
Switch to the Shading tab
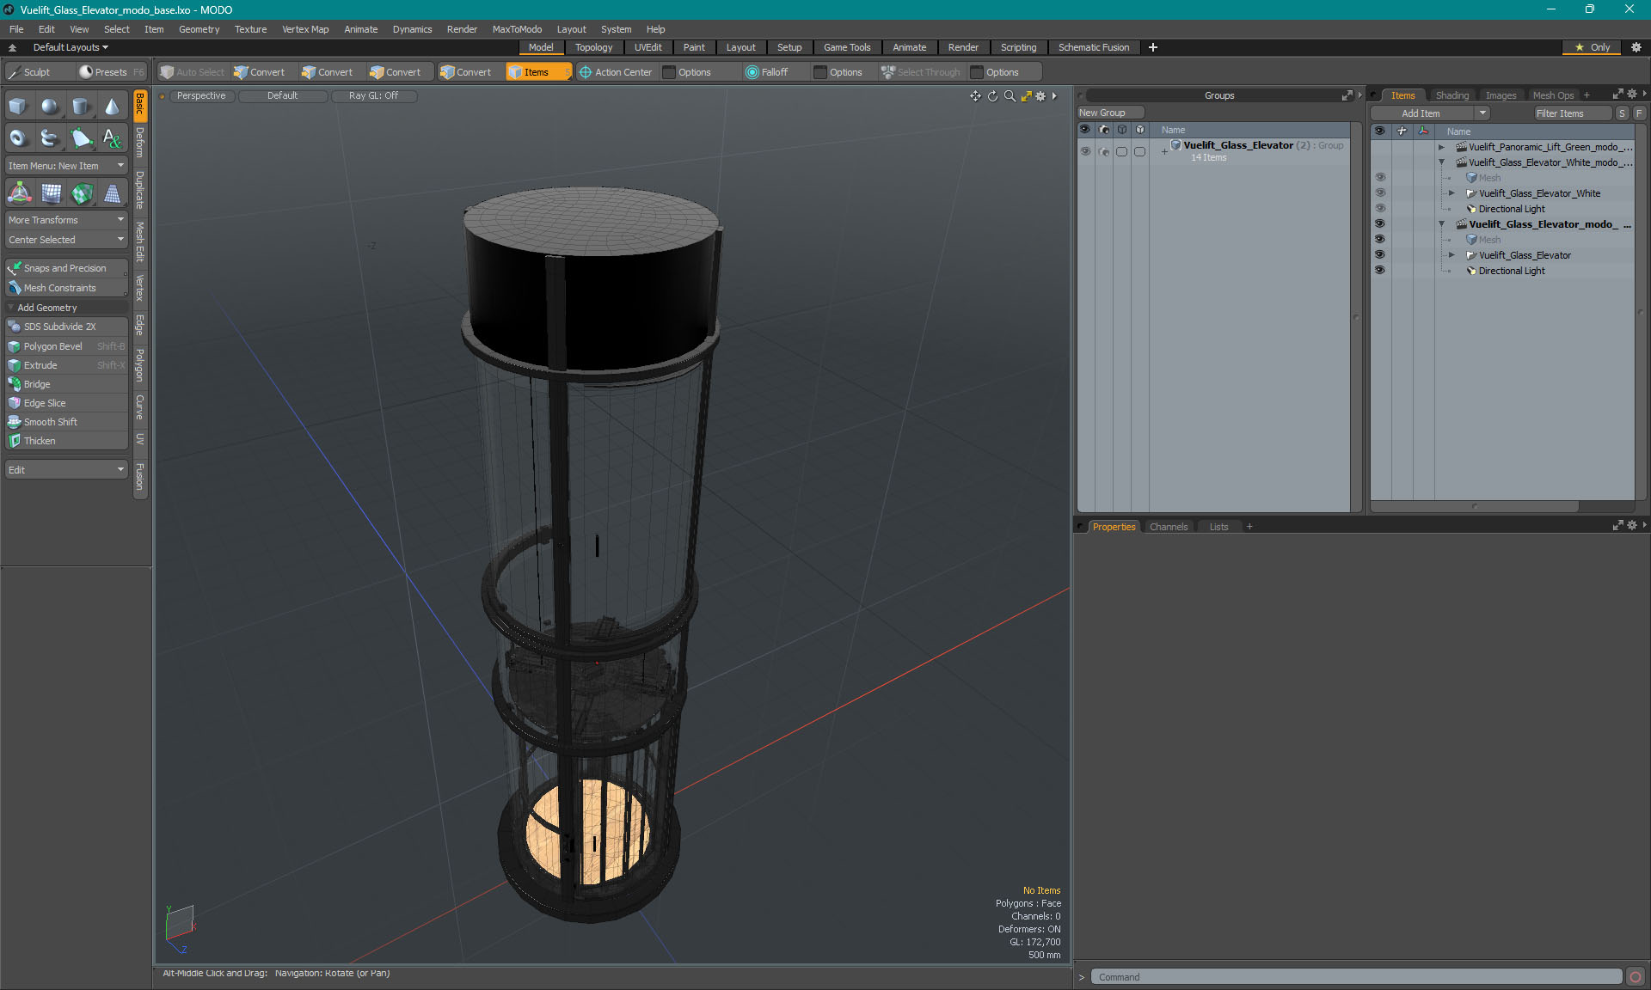(1452, 95)
